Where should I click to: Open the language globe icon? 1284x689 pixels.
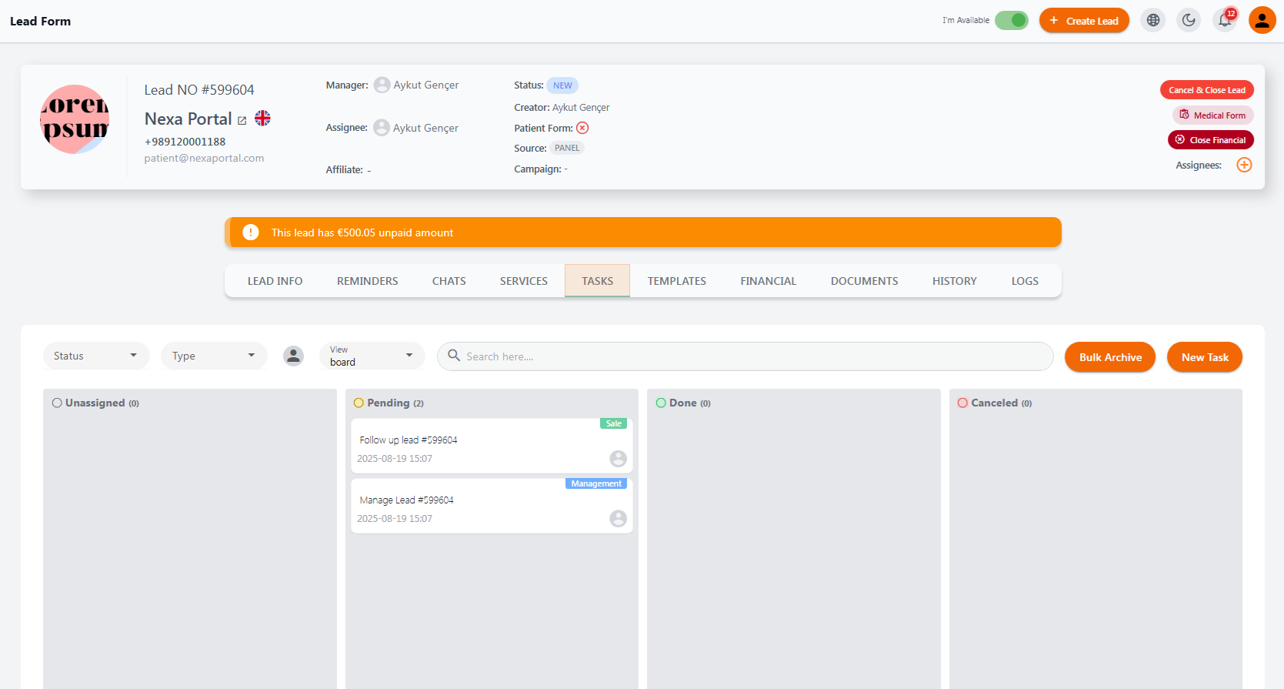(x=1153, y=21)
